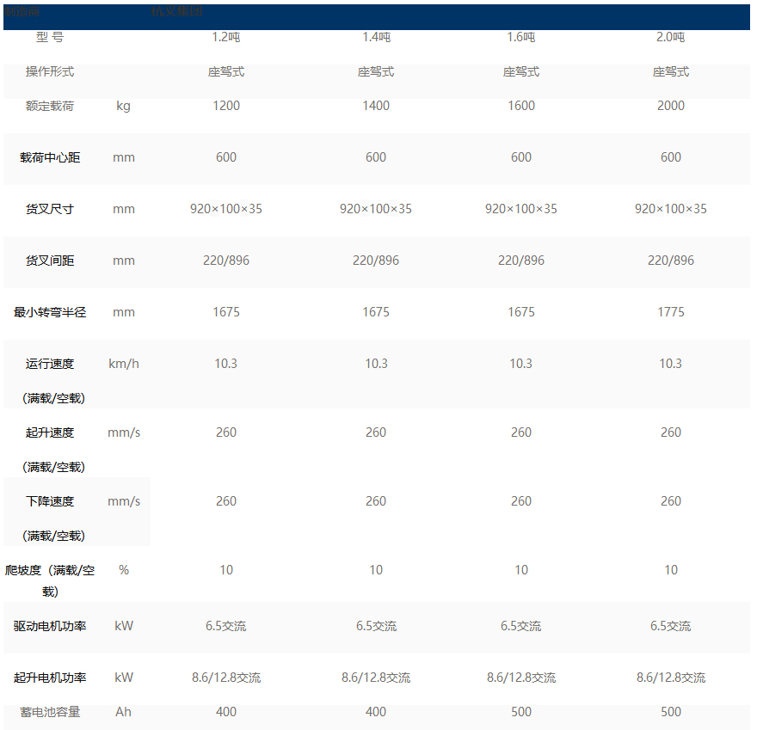Select 220/896 in the 1.4吨 column

[x=376, y=261]
